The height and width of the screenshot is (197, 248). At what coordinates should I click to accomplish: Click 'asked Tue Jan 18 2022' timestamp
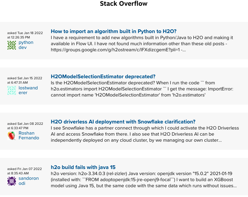coord(25,35)
